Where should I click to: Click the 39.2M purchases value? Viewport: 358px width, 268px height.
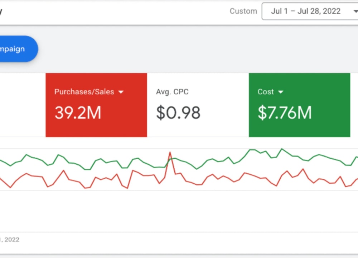point(78,113)
